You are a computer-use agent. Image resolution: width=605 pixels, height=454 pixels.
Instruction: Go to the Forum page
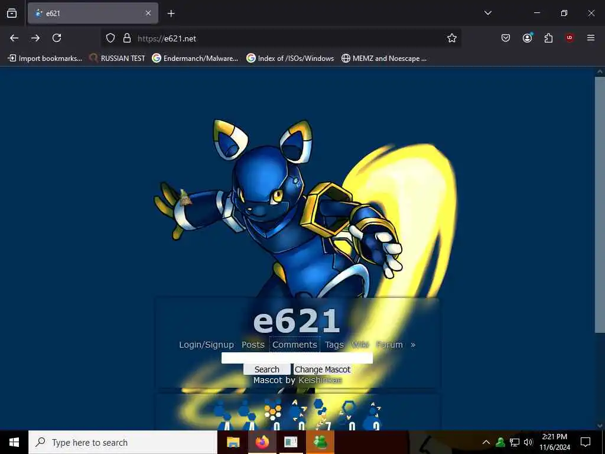[390, 345]
